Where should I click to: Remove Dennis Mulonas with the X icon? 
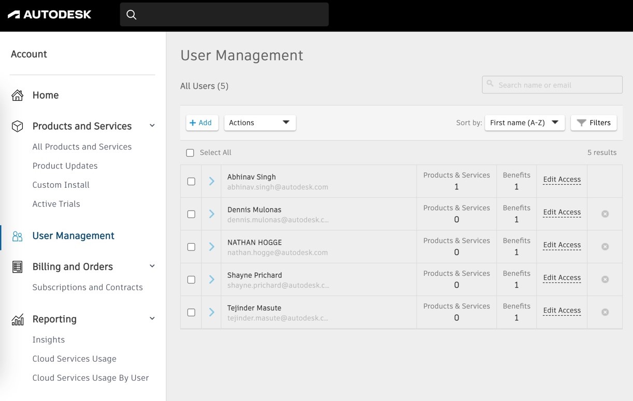pos(605,214)
